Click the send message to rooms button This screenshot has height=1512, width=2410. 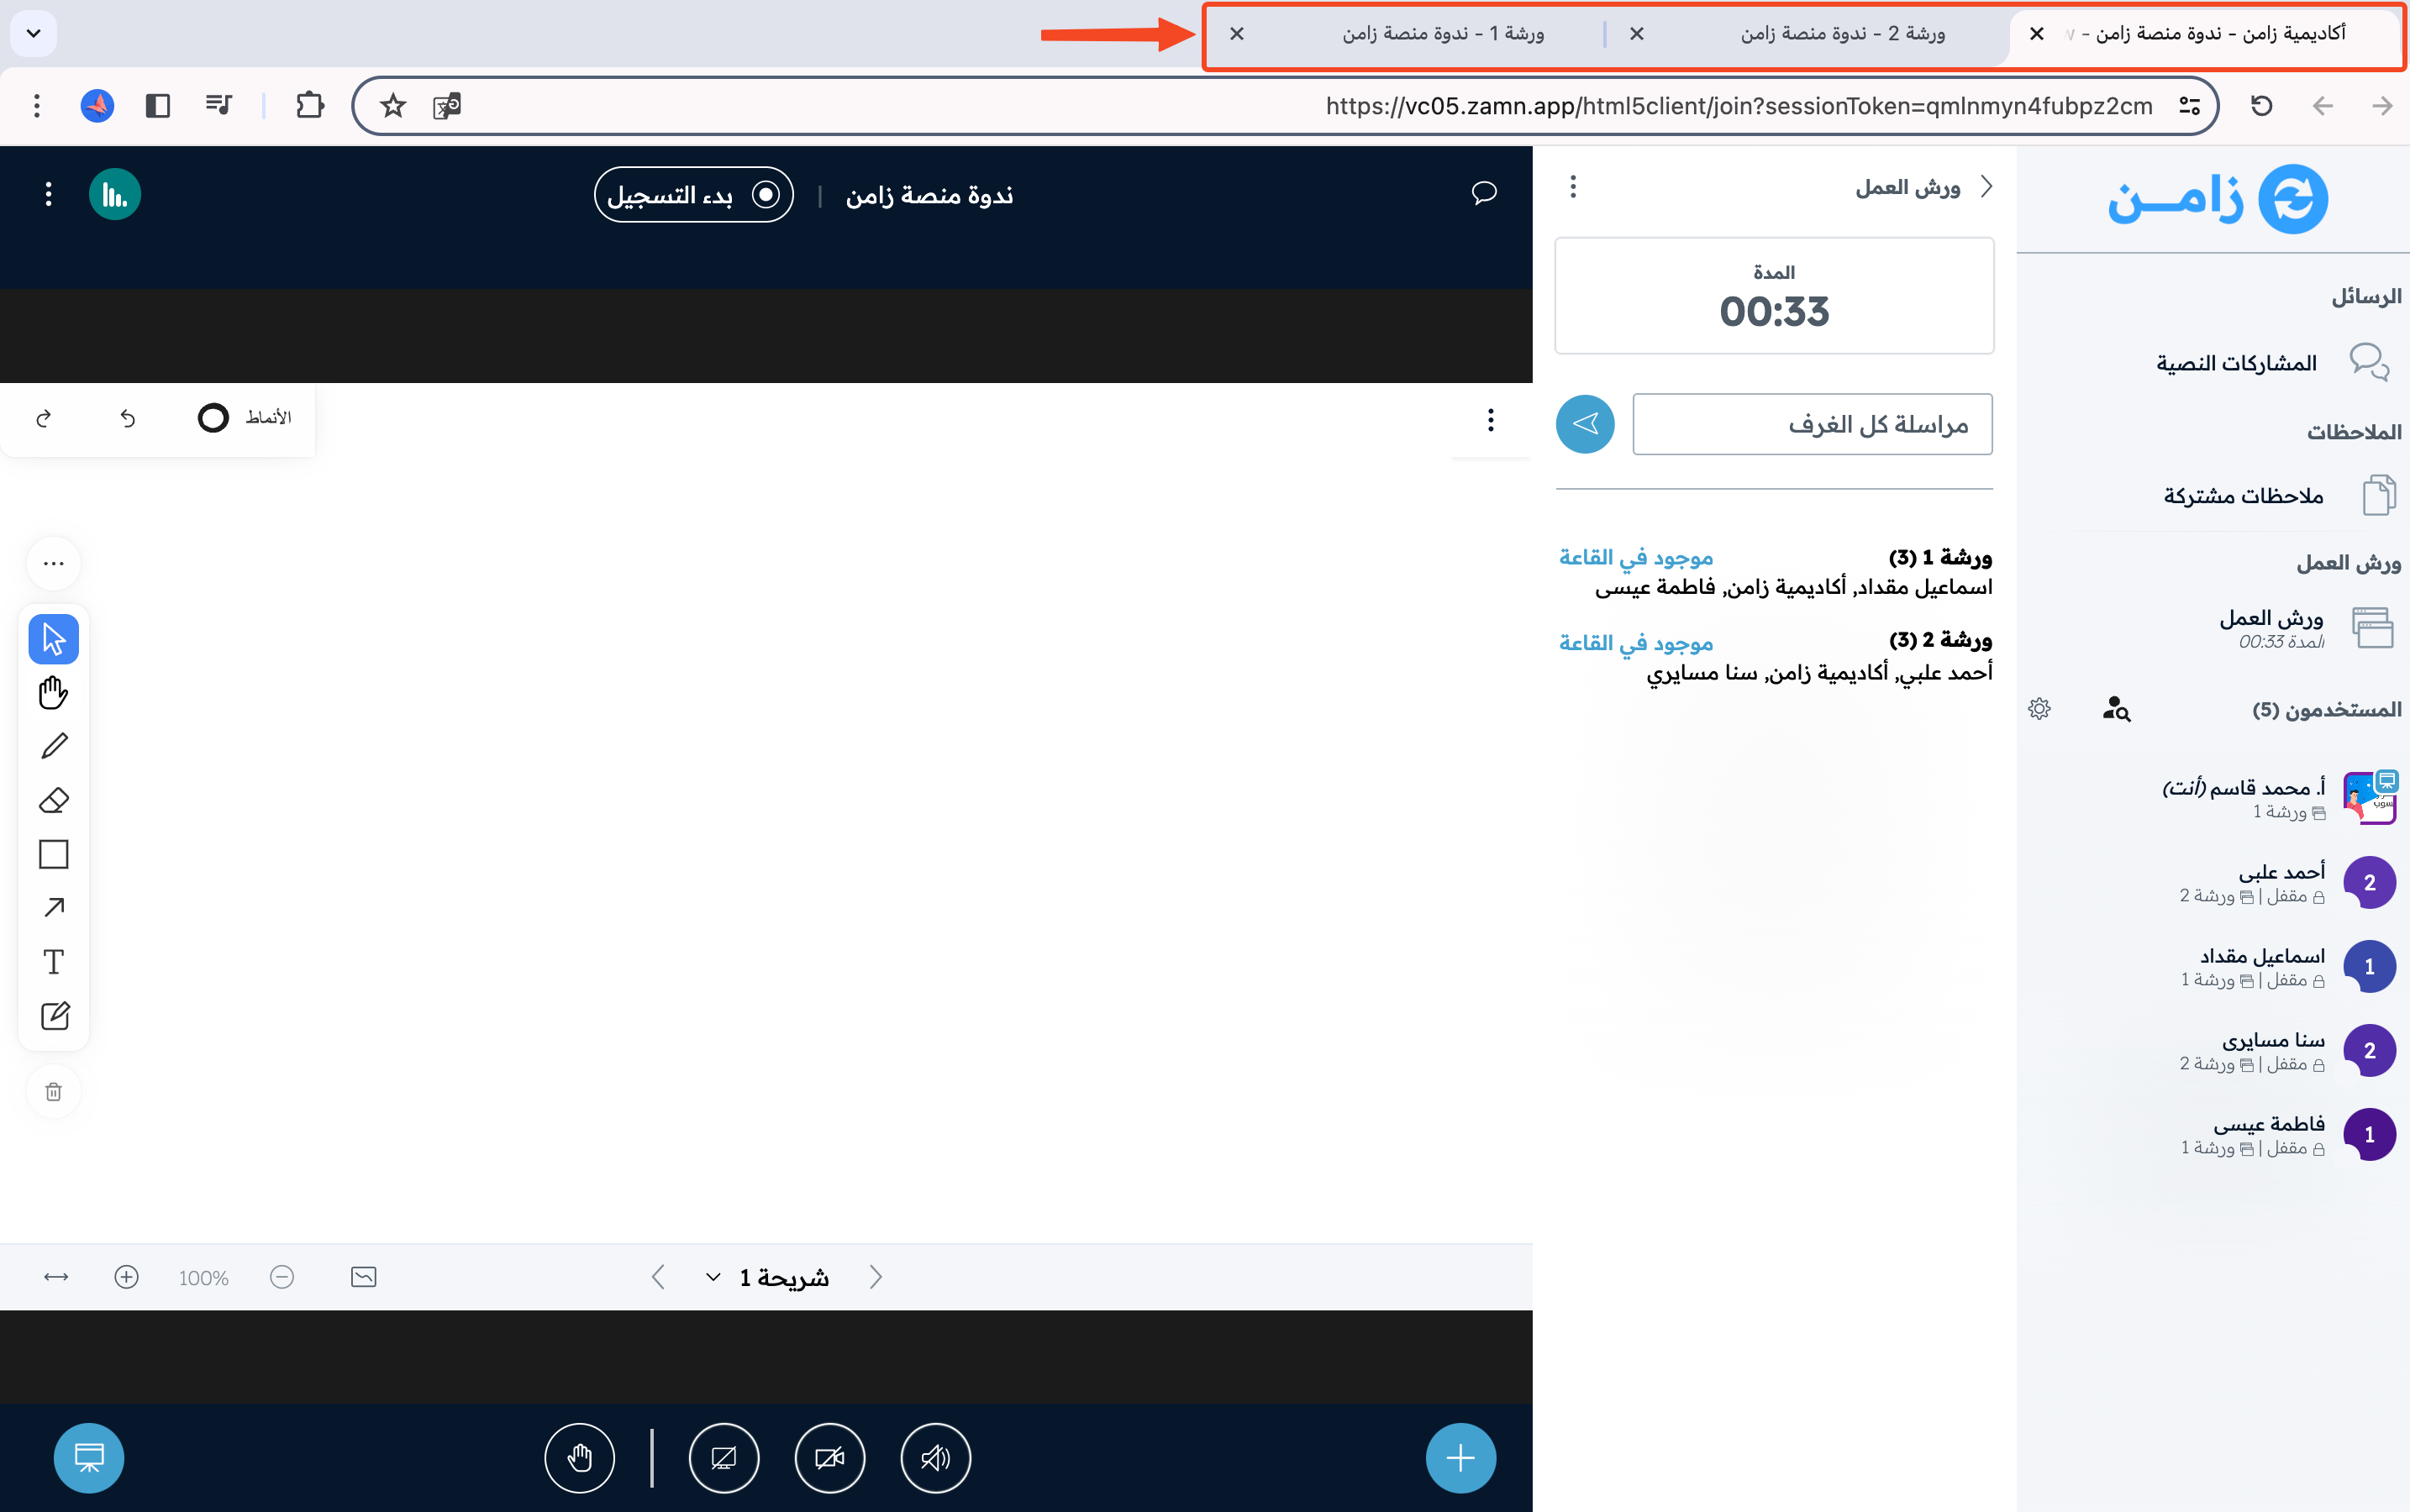[1585, 424]
